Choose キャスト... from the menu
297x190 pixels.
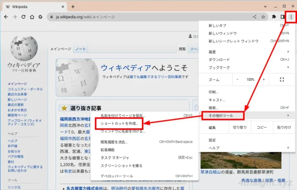pos(247,100)
